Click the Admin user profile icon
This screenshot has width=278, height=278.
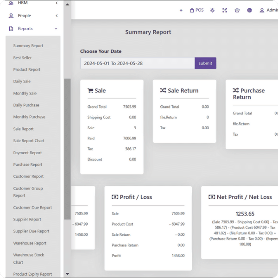(x=262, y=10)
